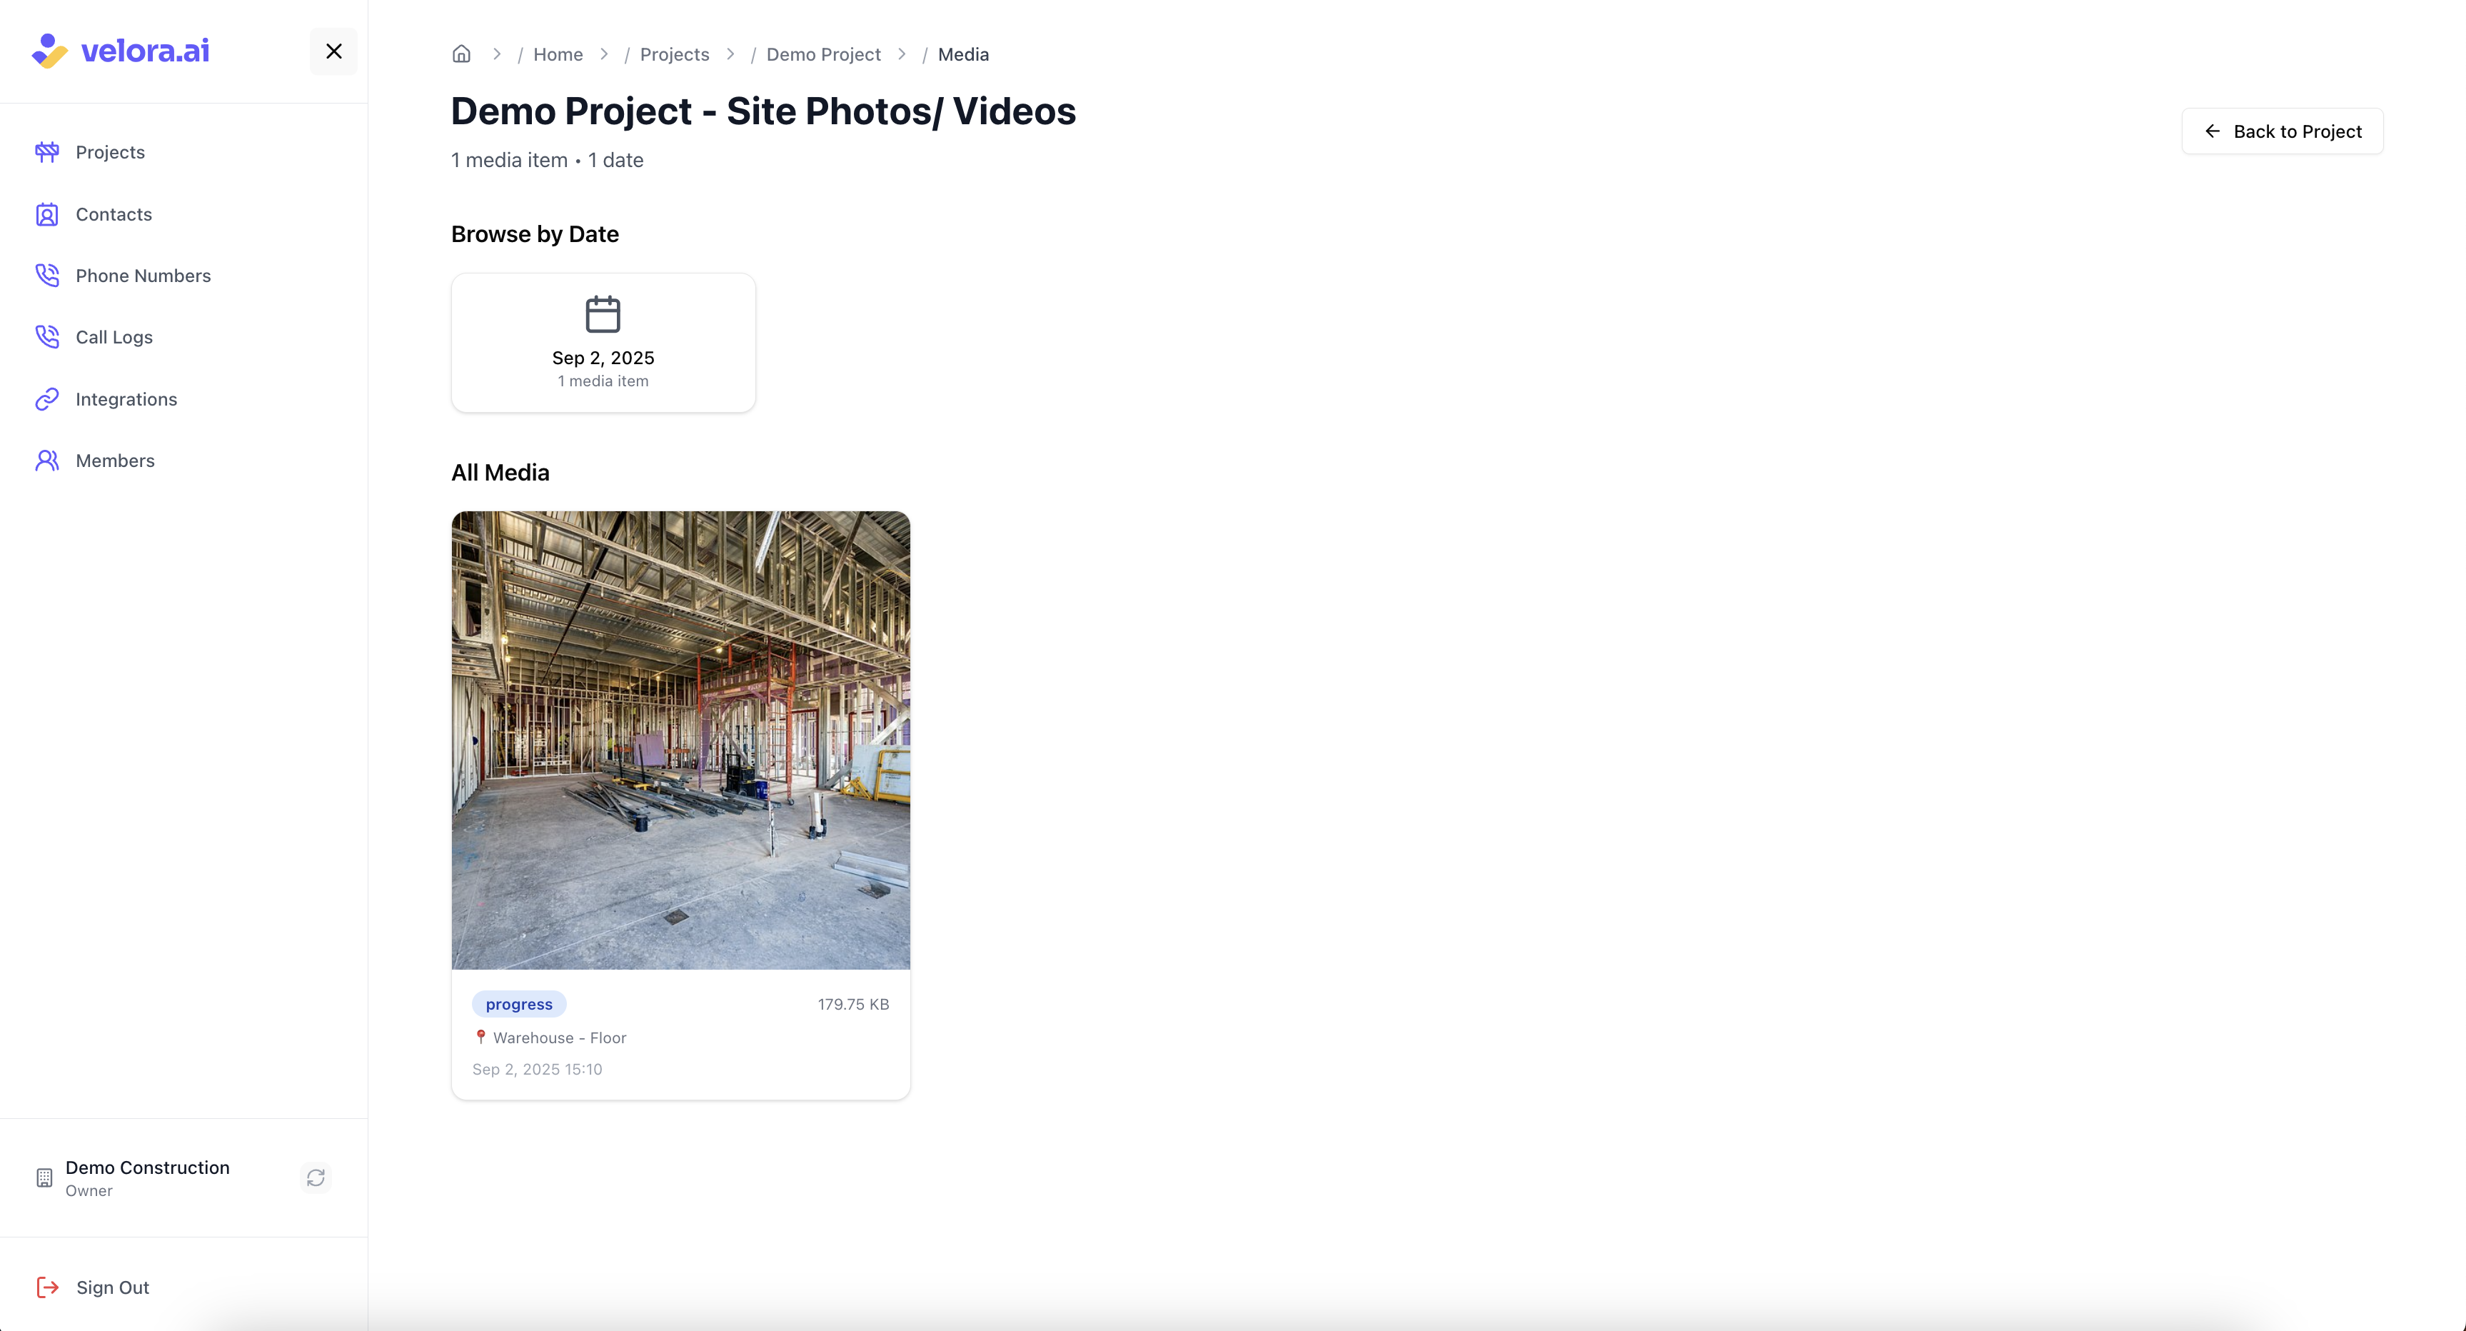Click the Phone Numbers handset icon
2466x1331 pixels.
click(x=47, y=276)
